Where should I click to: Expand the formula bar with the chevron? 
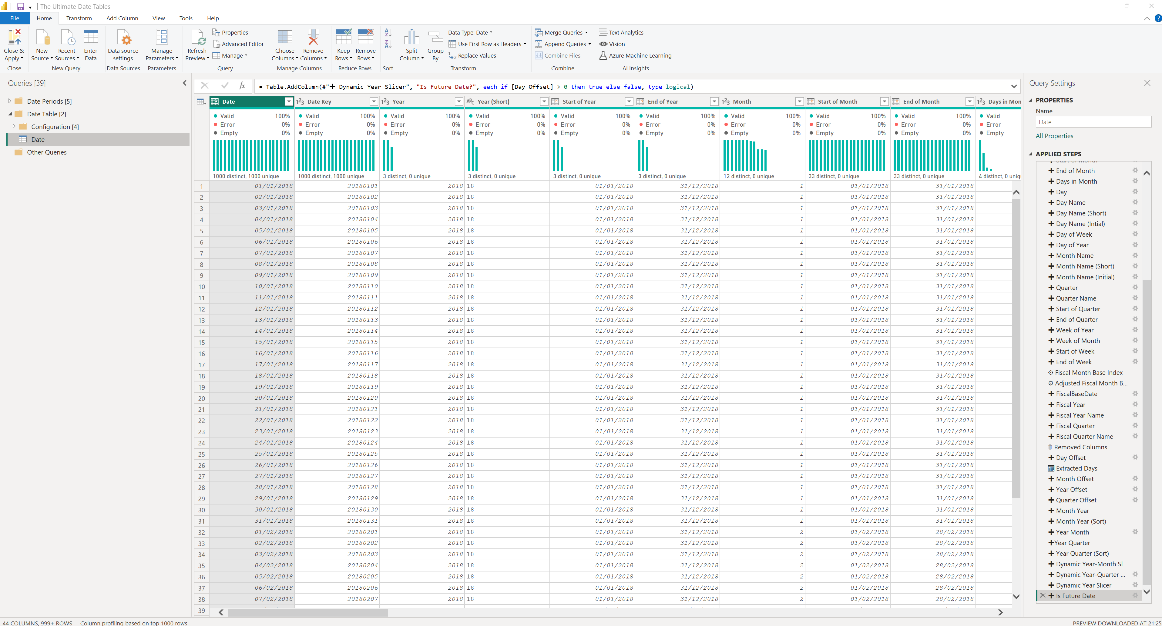[x=1014, y=87]
